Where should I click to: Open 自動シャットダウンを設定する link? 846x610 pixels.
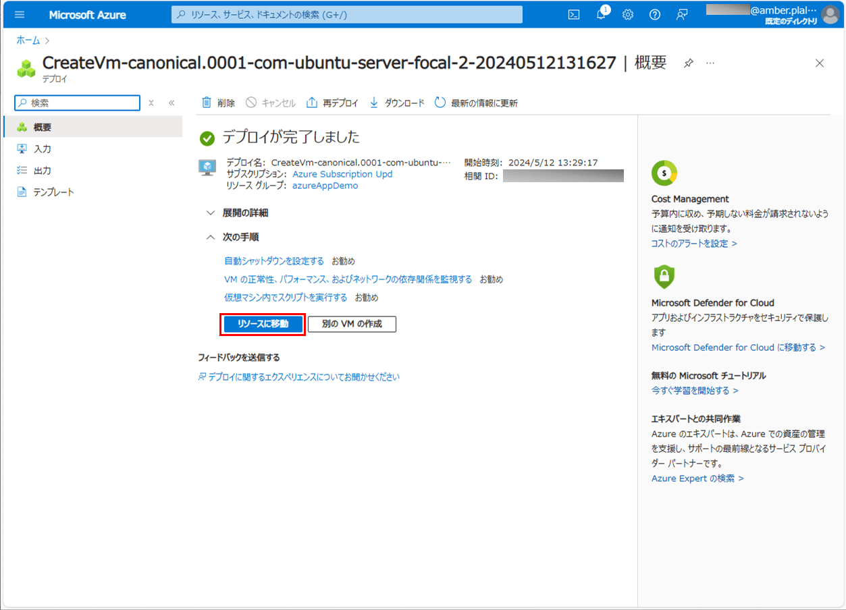274,261
